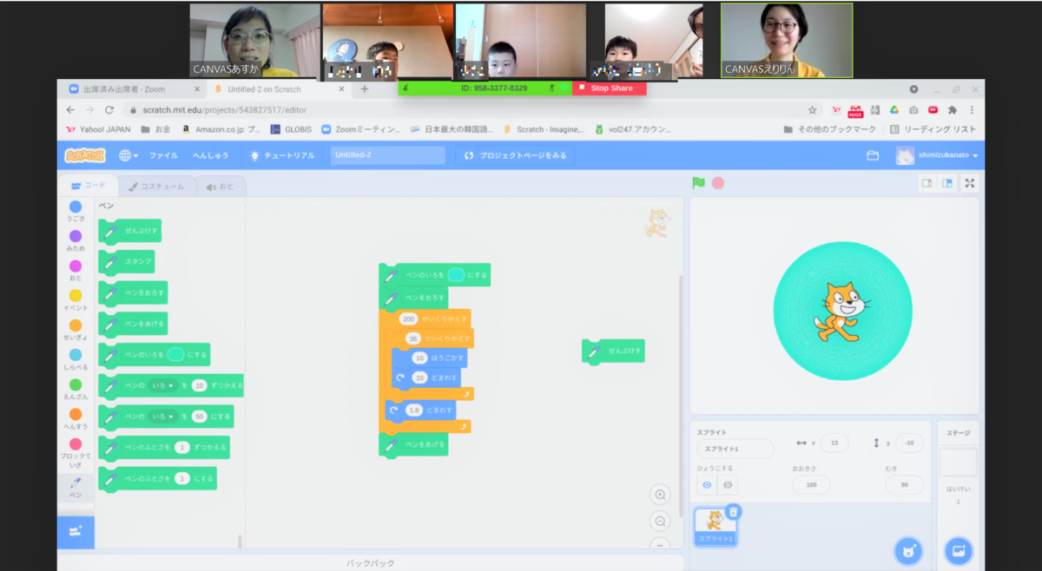This screenshot has width=1042, height=571.
Task: Zoom in the code workspace
Action: [660, 495]
